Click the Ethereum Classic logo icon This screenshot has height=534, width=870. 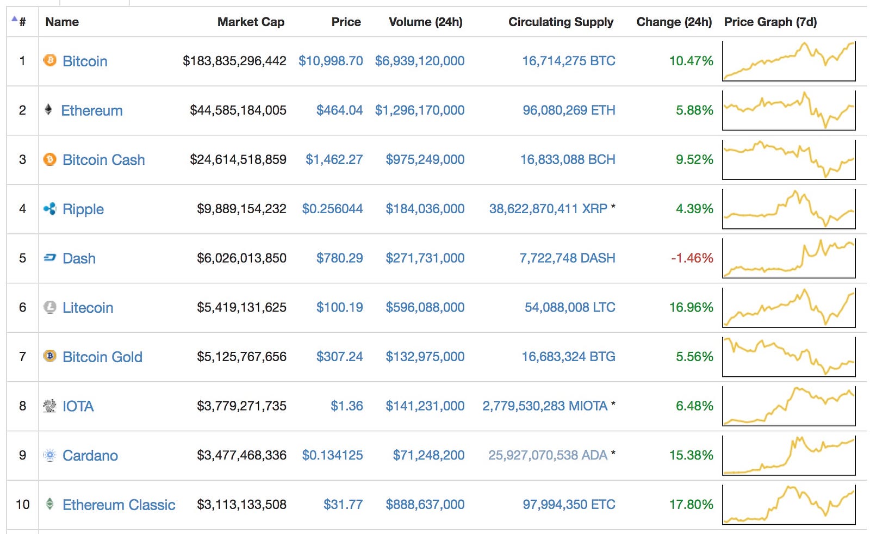tap(50, 504)
